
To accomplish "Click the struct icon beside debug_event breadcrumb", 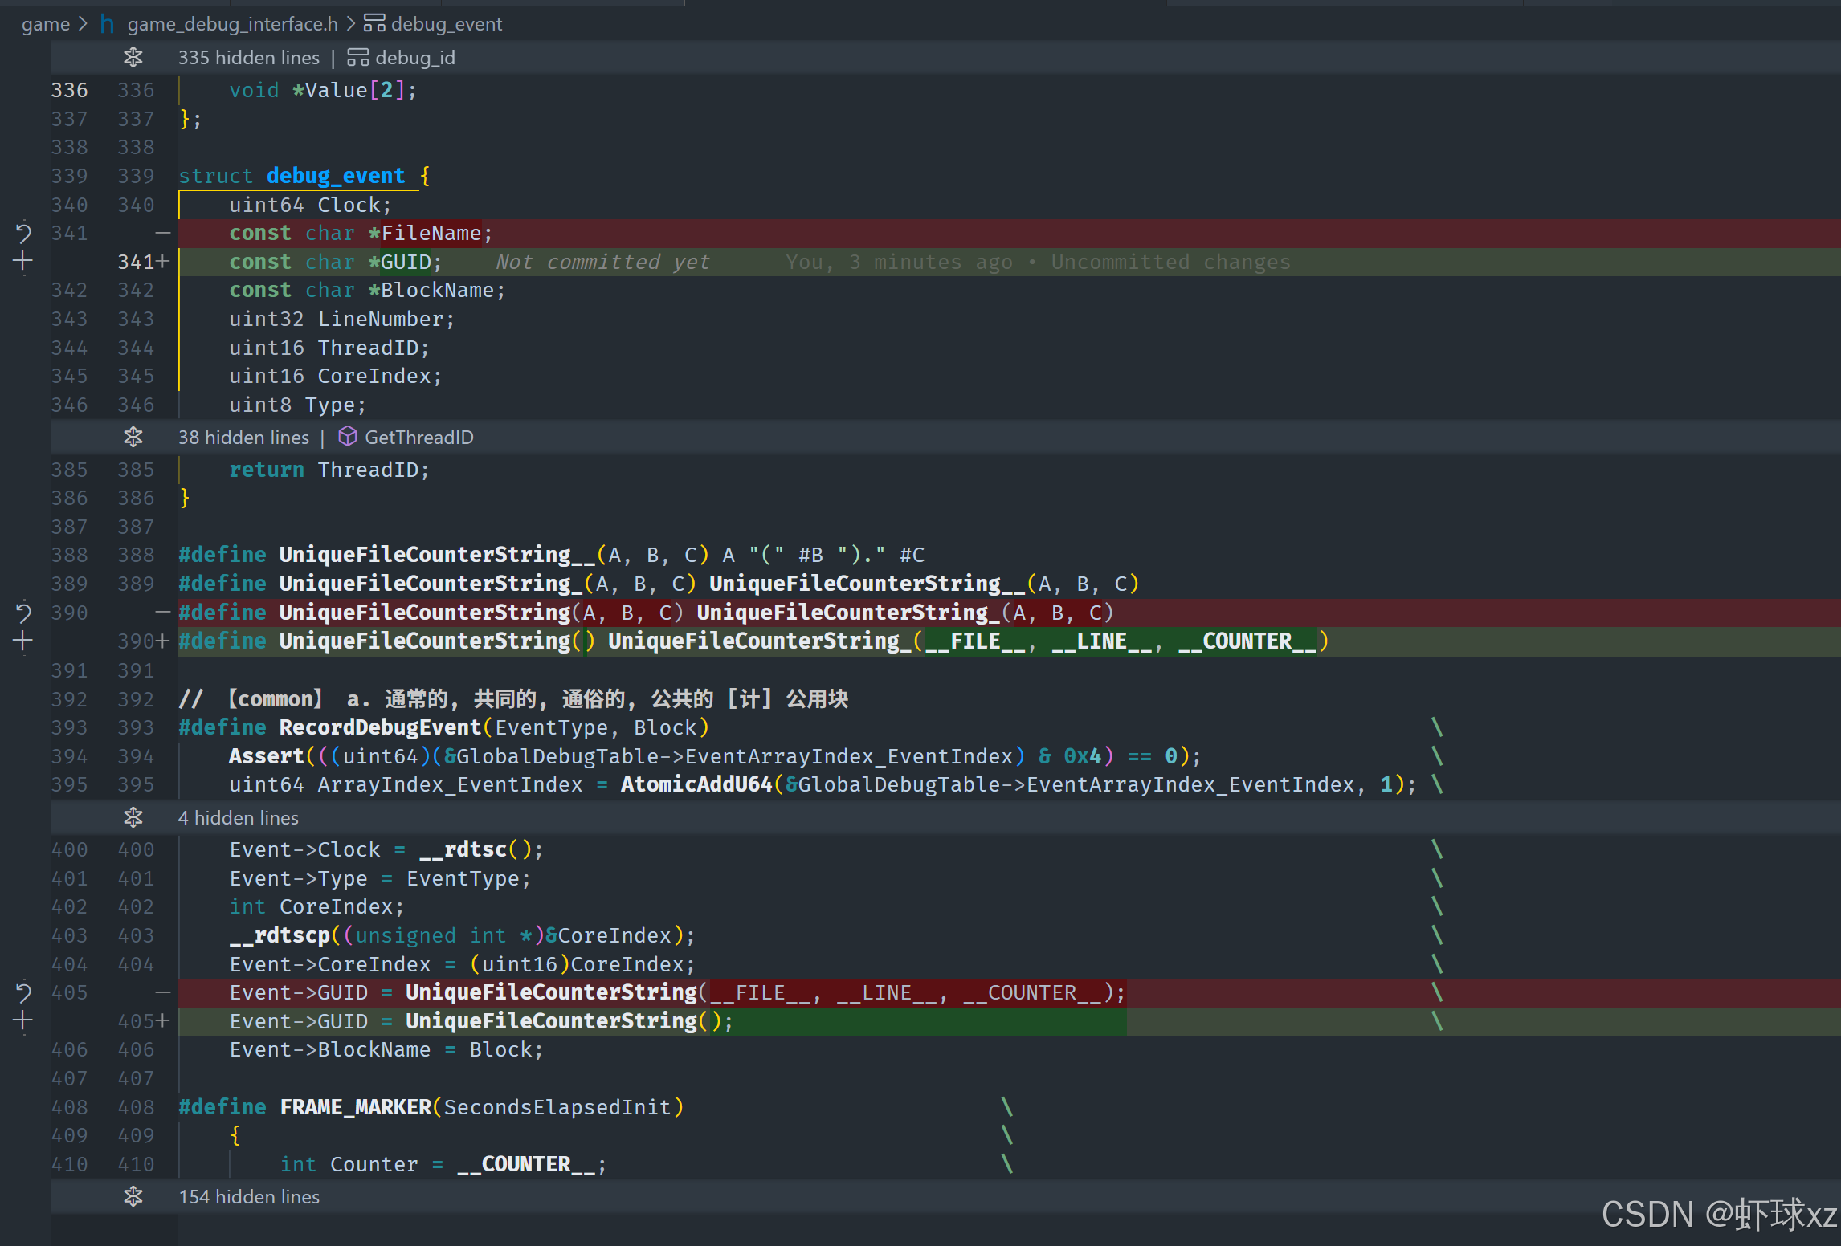I will point(374,24).
